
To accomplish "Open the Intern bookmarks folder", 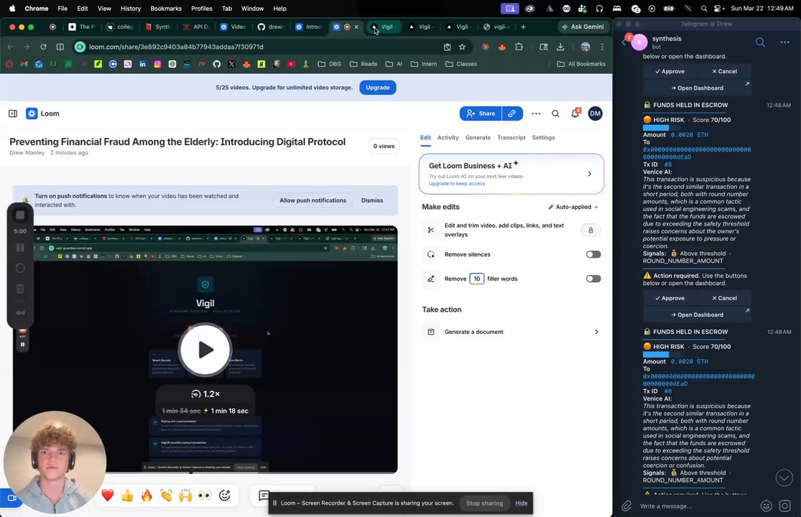I will [423, 64].
